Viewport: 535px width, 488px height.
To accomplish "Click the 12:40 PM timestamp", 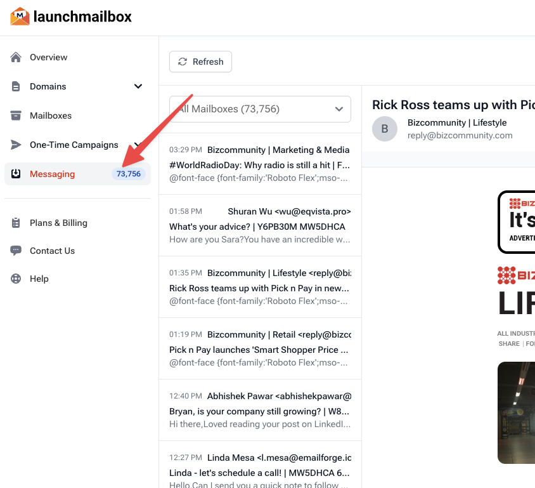I will 186,396.
